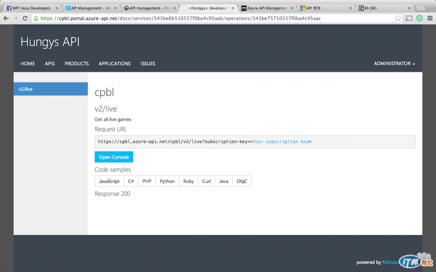436x272 pixels.
Task: Show the Python code sample
Action: [x=167, y=181]
